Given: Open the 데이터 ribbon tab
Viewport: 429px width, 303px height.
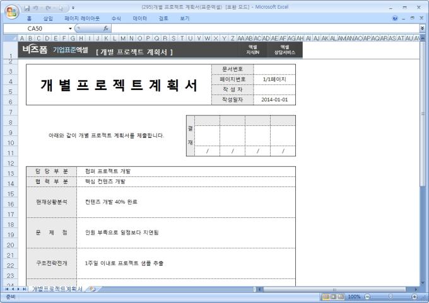Looking at the screenshot, I should [139, 18].
